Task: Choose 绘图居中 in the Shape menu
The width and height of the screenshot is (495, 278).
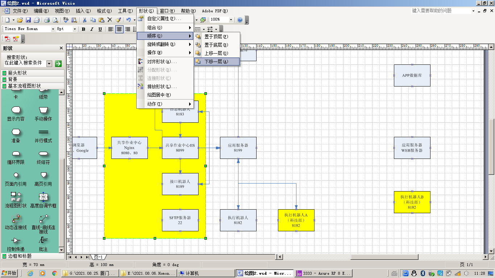Action: (165, 95)
